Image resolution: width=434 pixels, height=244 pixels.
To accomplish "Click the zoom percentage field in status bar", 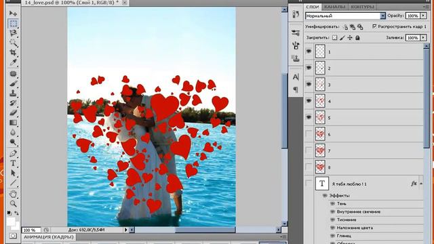I will click(x=31, y=230).
